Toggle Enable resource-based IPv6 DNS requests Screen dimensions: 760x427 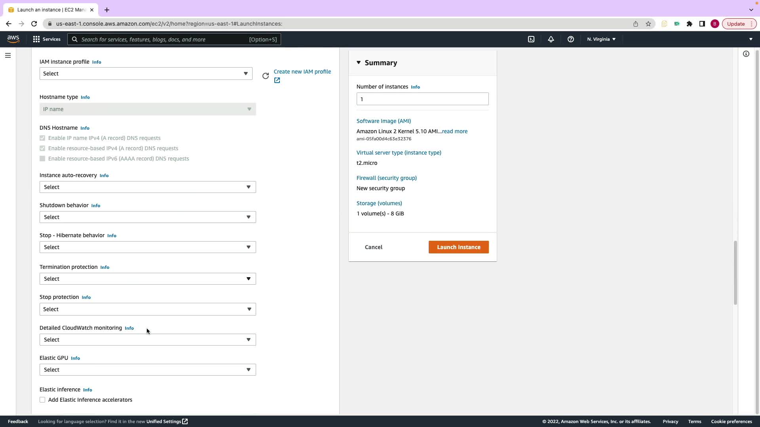[x=42, y=159]
